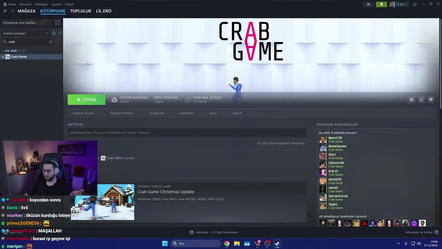This screenshot has height=249, width=442.
Task: Click the activity comment input box
Action: pos(187,132)
